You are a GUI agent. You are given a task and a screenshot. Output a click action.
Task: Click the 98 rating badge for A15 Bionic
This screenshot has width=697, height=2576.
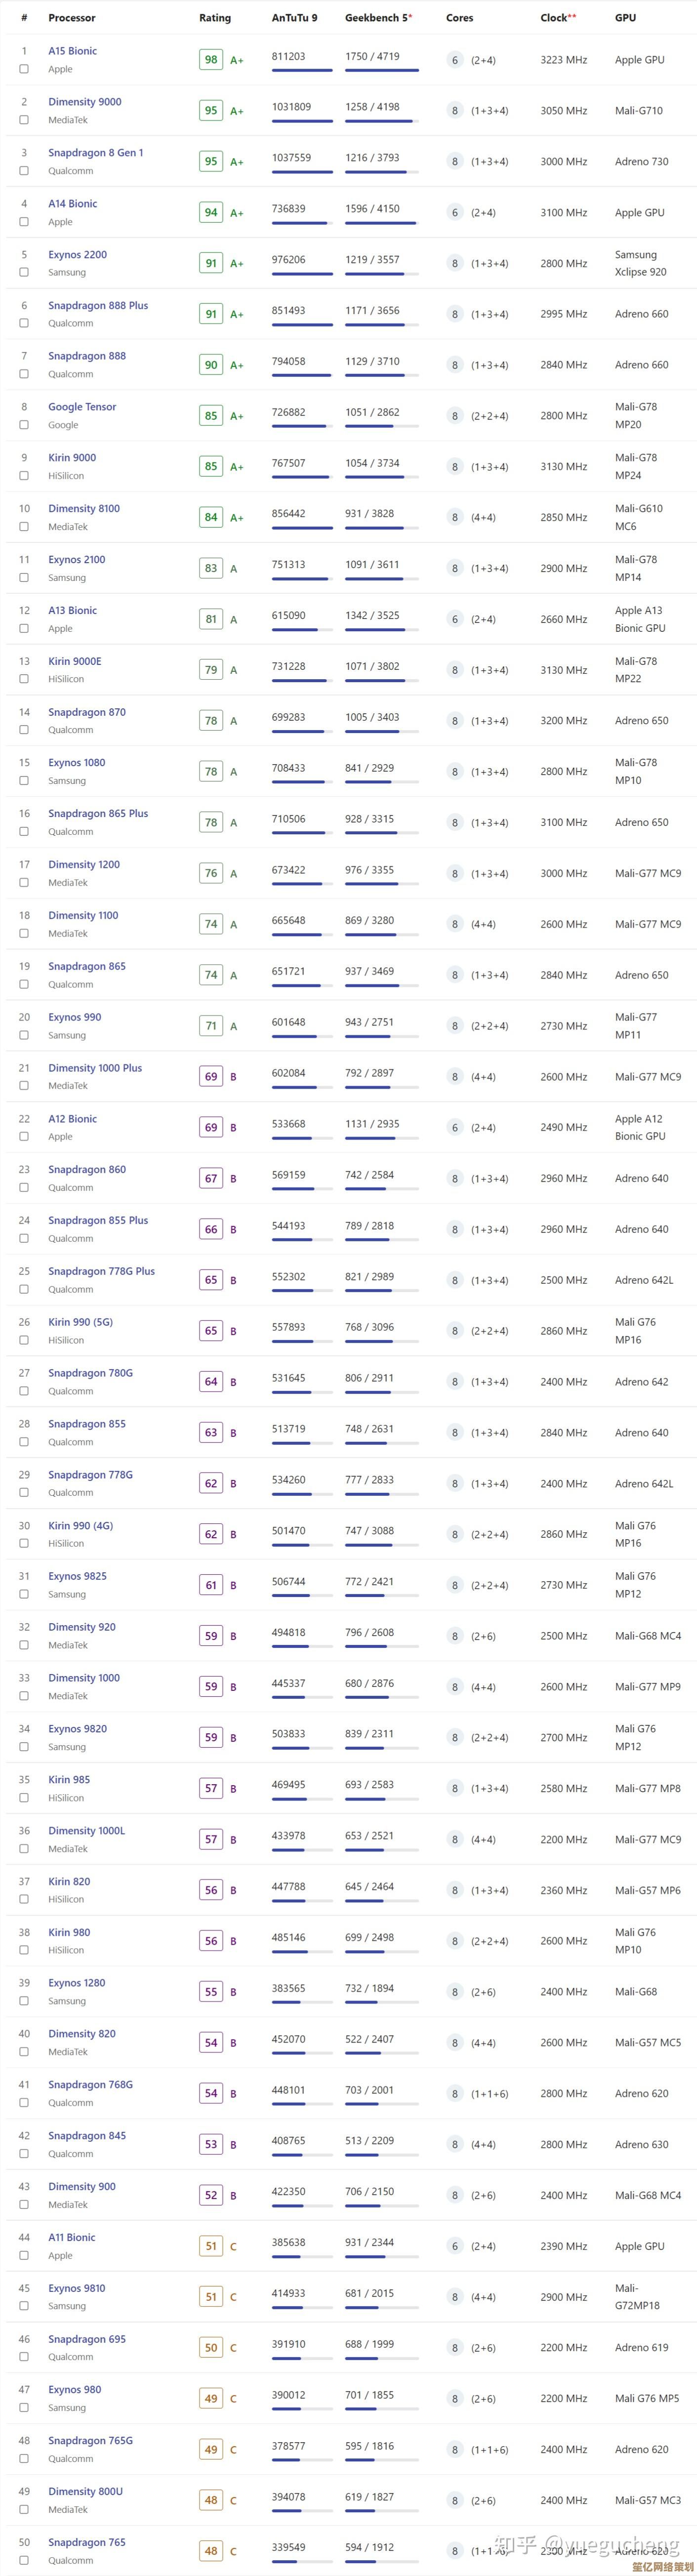coord(211,60)
